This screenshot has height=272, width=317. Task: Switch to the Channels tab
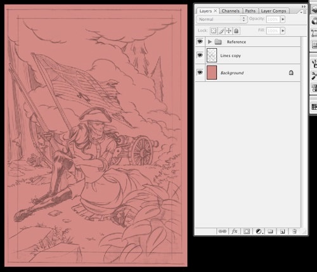[x=231, y=11]
